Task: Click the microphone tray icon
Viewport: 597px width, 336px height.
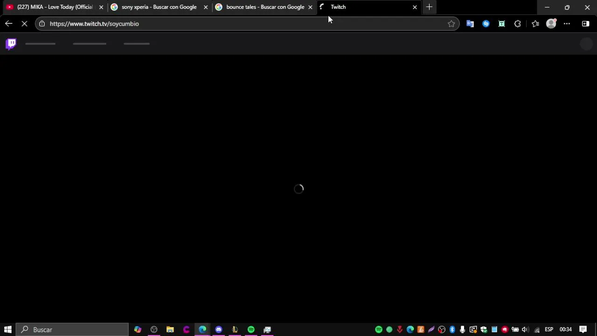Action: pos(463,330)
